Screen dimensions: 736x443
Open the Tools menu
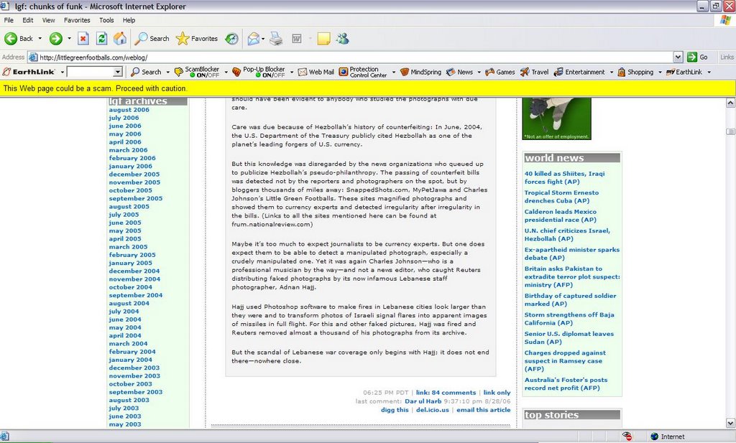tap(106, 20)
